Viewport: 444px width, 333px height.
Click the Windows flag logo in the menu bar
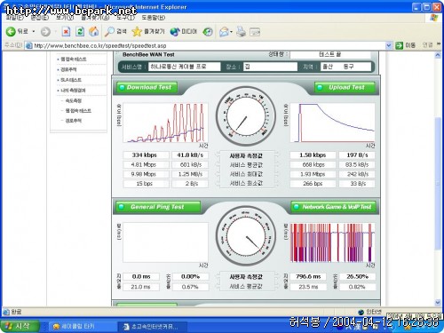(434, 18)
